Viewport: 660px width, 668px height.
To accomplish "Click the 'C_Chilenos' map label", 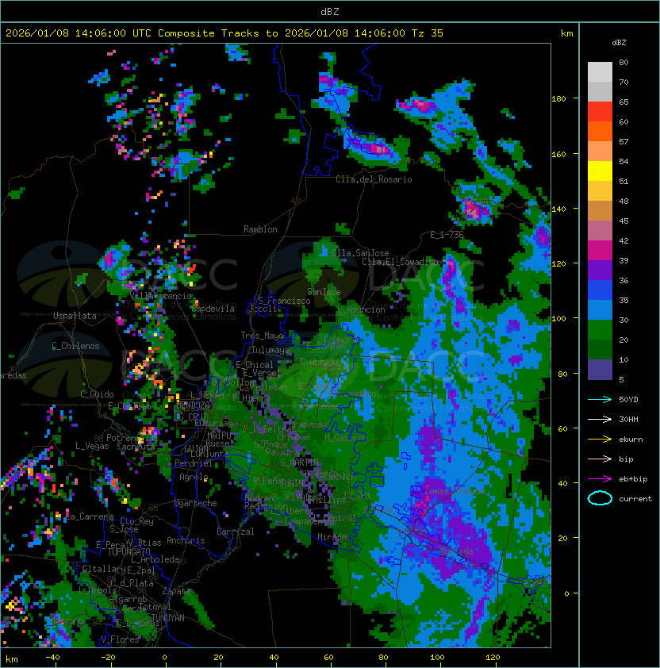I will [75, 346].
